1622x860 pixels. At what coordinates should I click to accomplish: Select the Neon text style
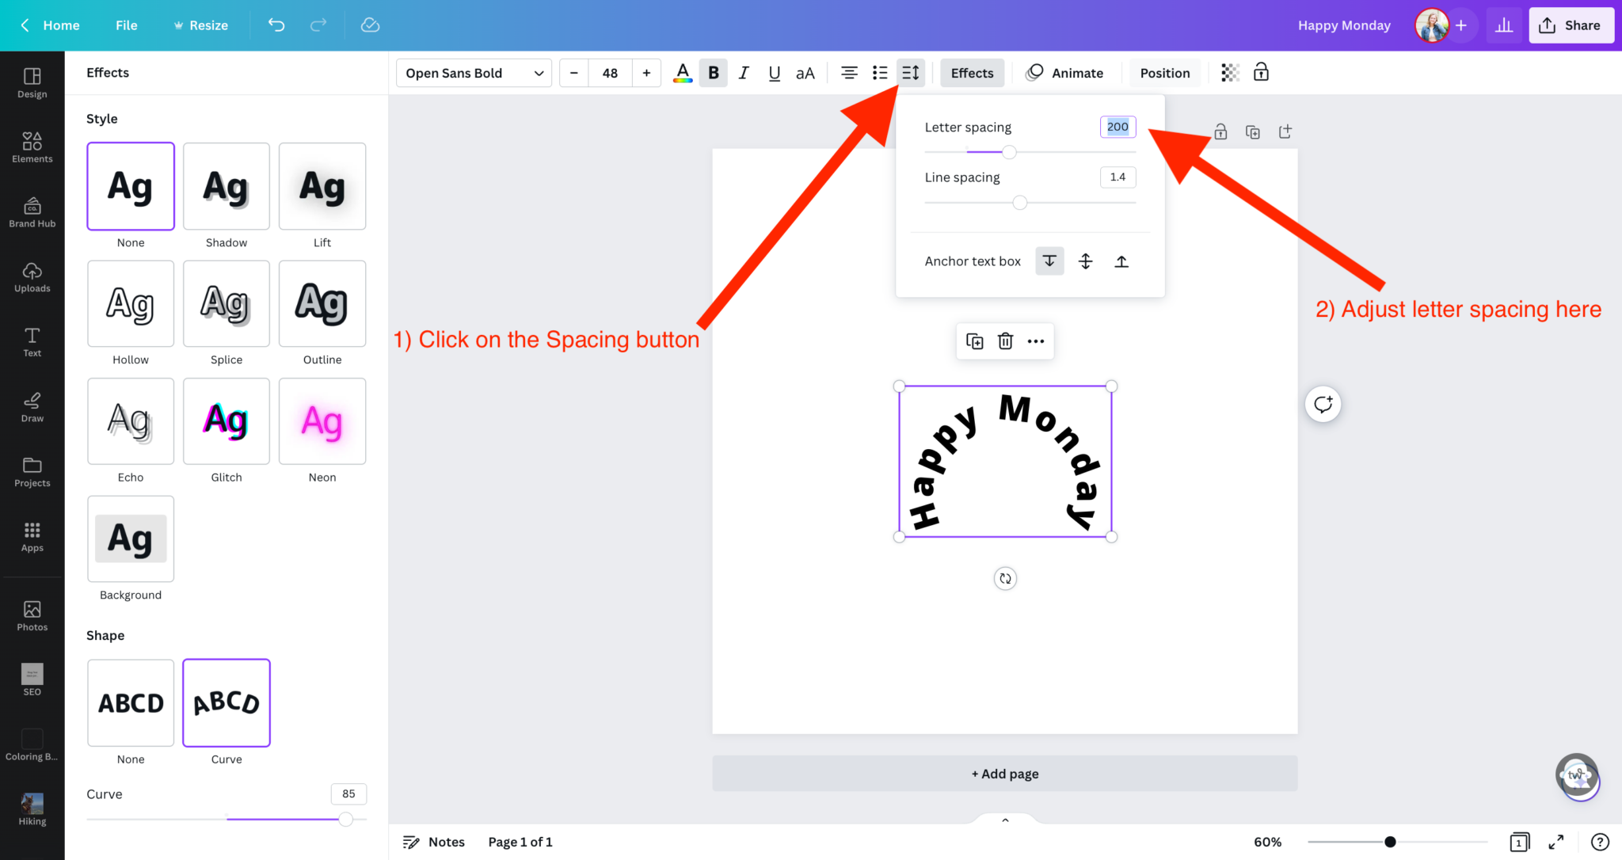pos(322,421)
